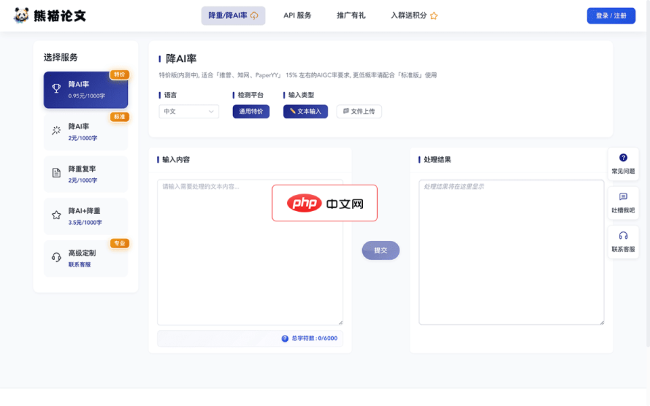Click the help icon beside 总字符数
Image resolution: width=650 pixels, height=406 pixels.
coord(285,338)
